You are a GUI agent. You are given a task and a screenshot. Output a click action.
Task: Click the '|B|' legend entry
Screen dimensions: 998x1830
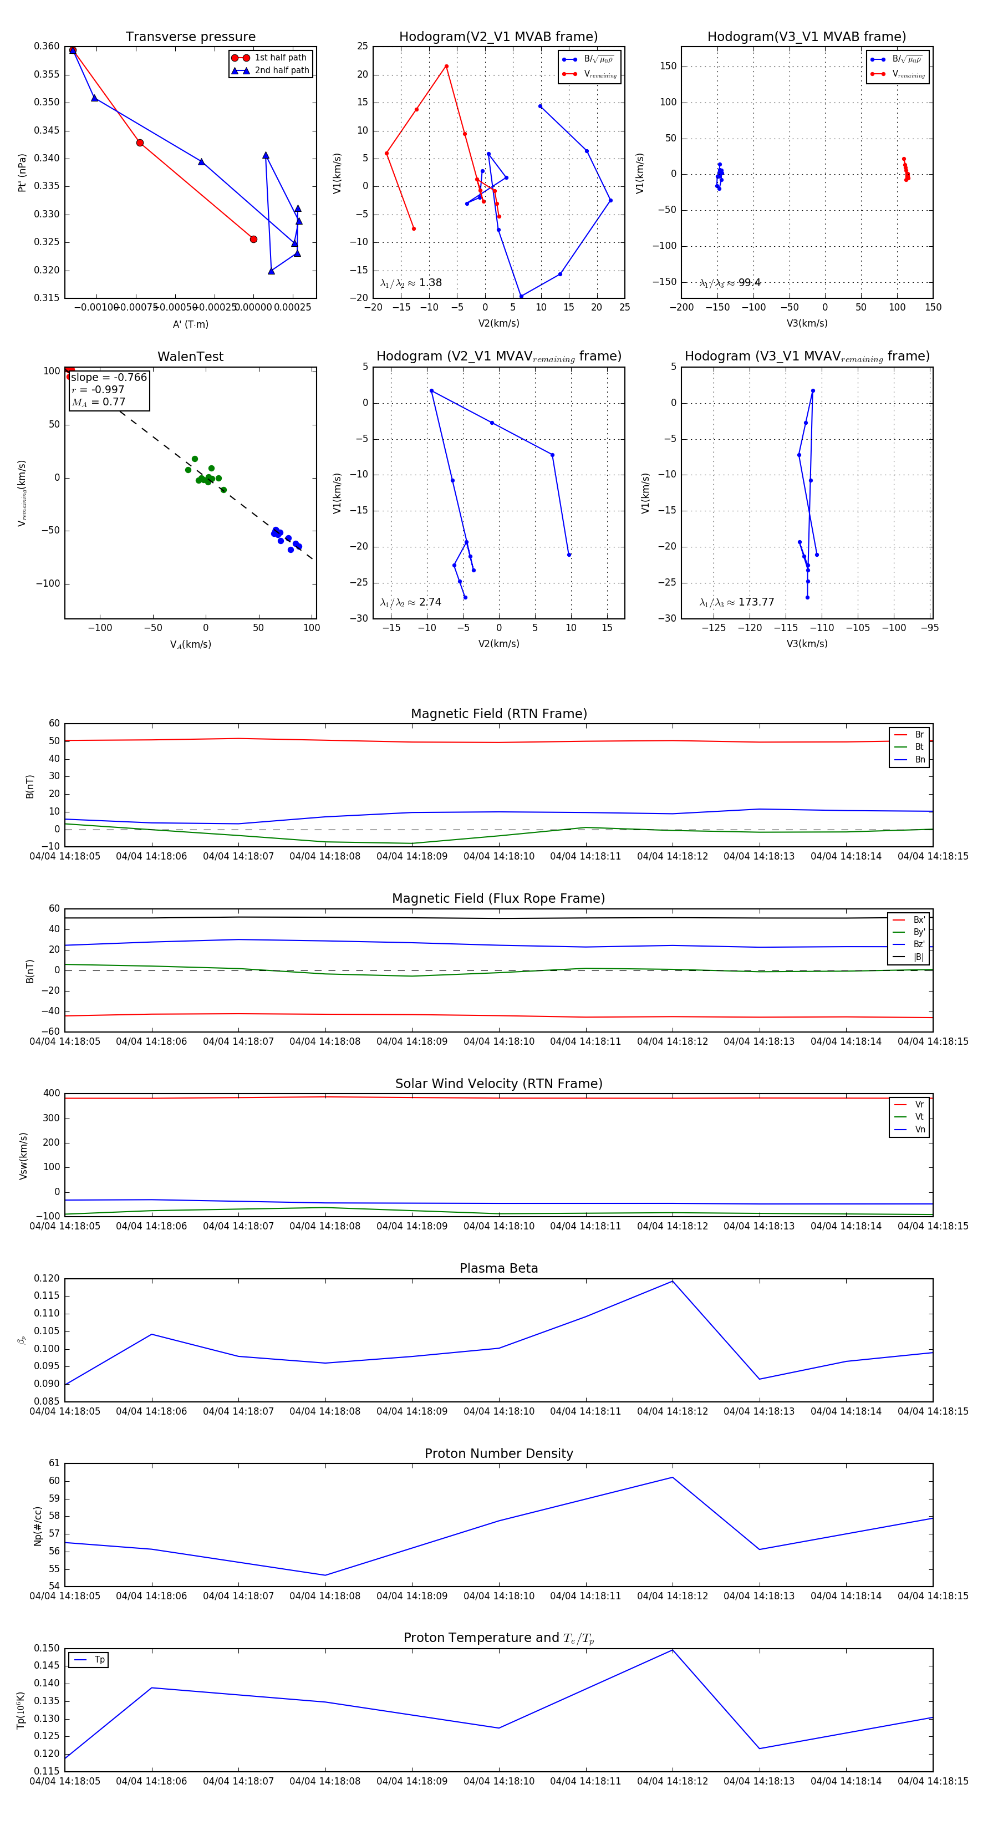(x=909, y=957)
